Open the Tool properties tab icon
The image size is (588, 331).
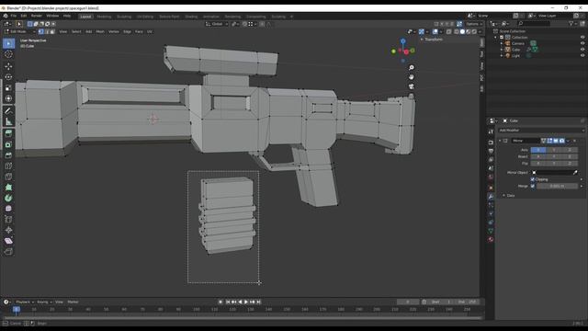point(491,131)
